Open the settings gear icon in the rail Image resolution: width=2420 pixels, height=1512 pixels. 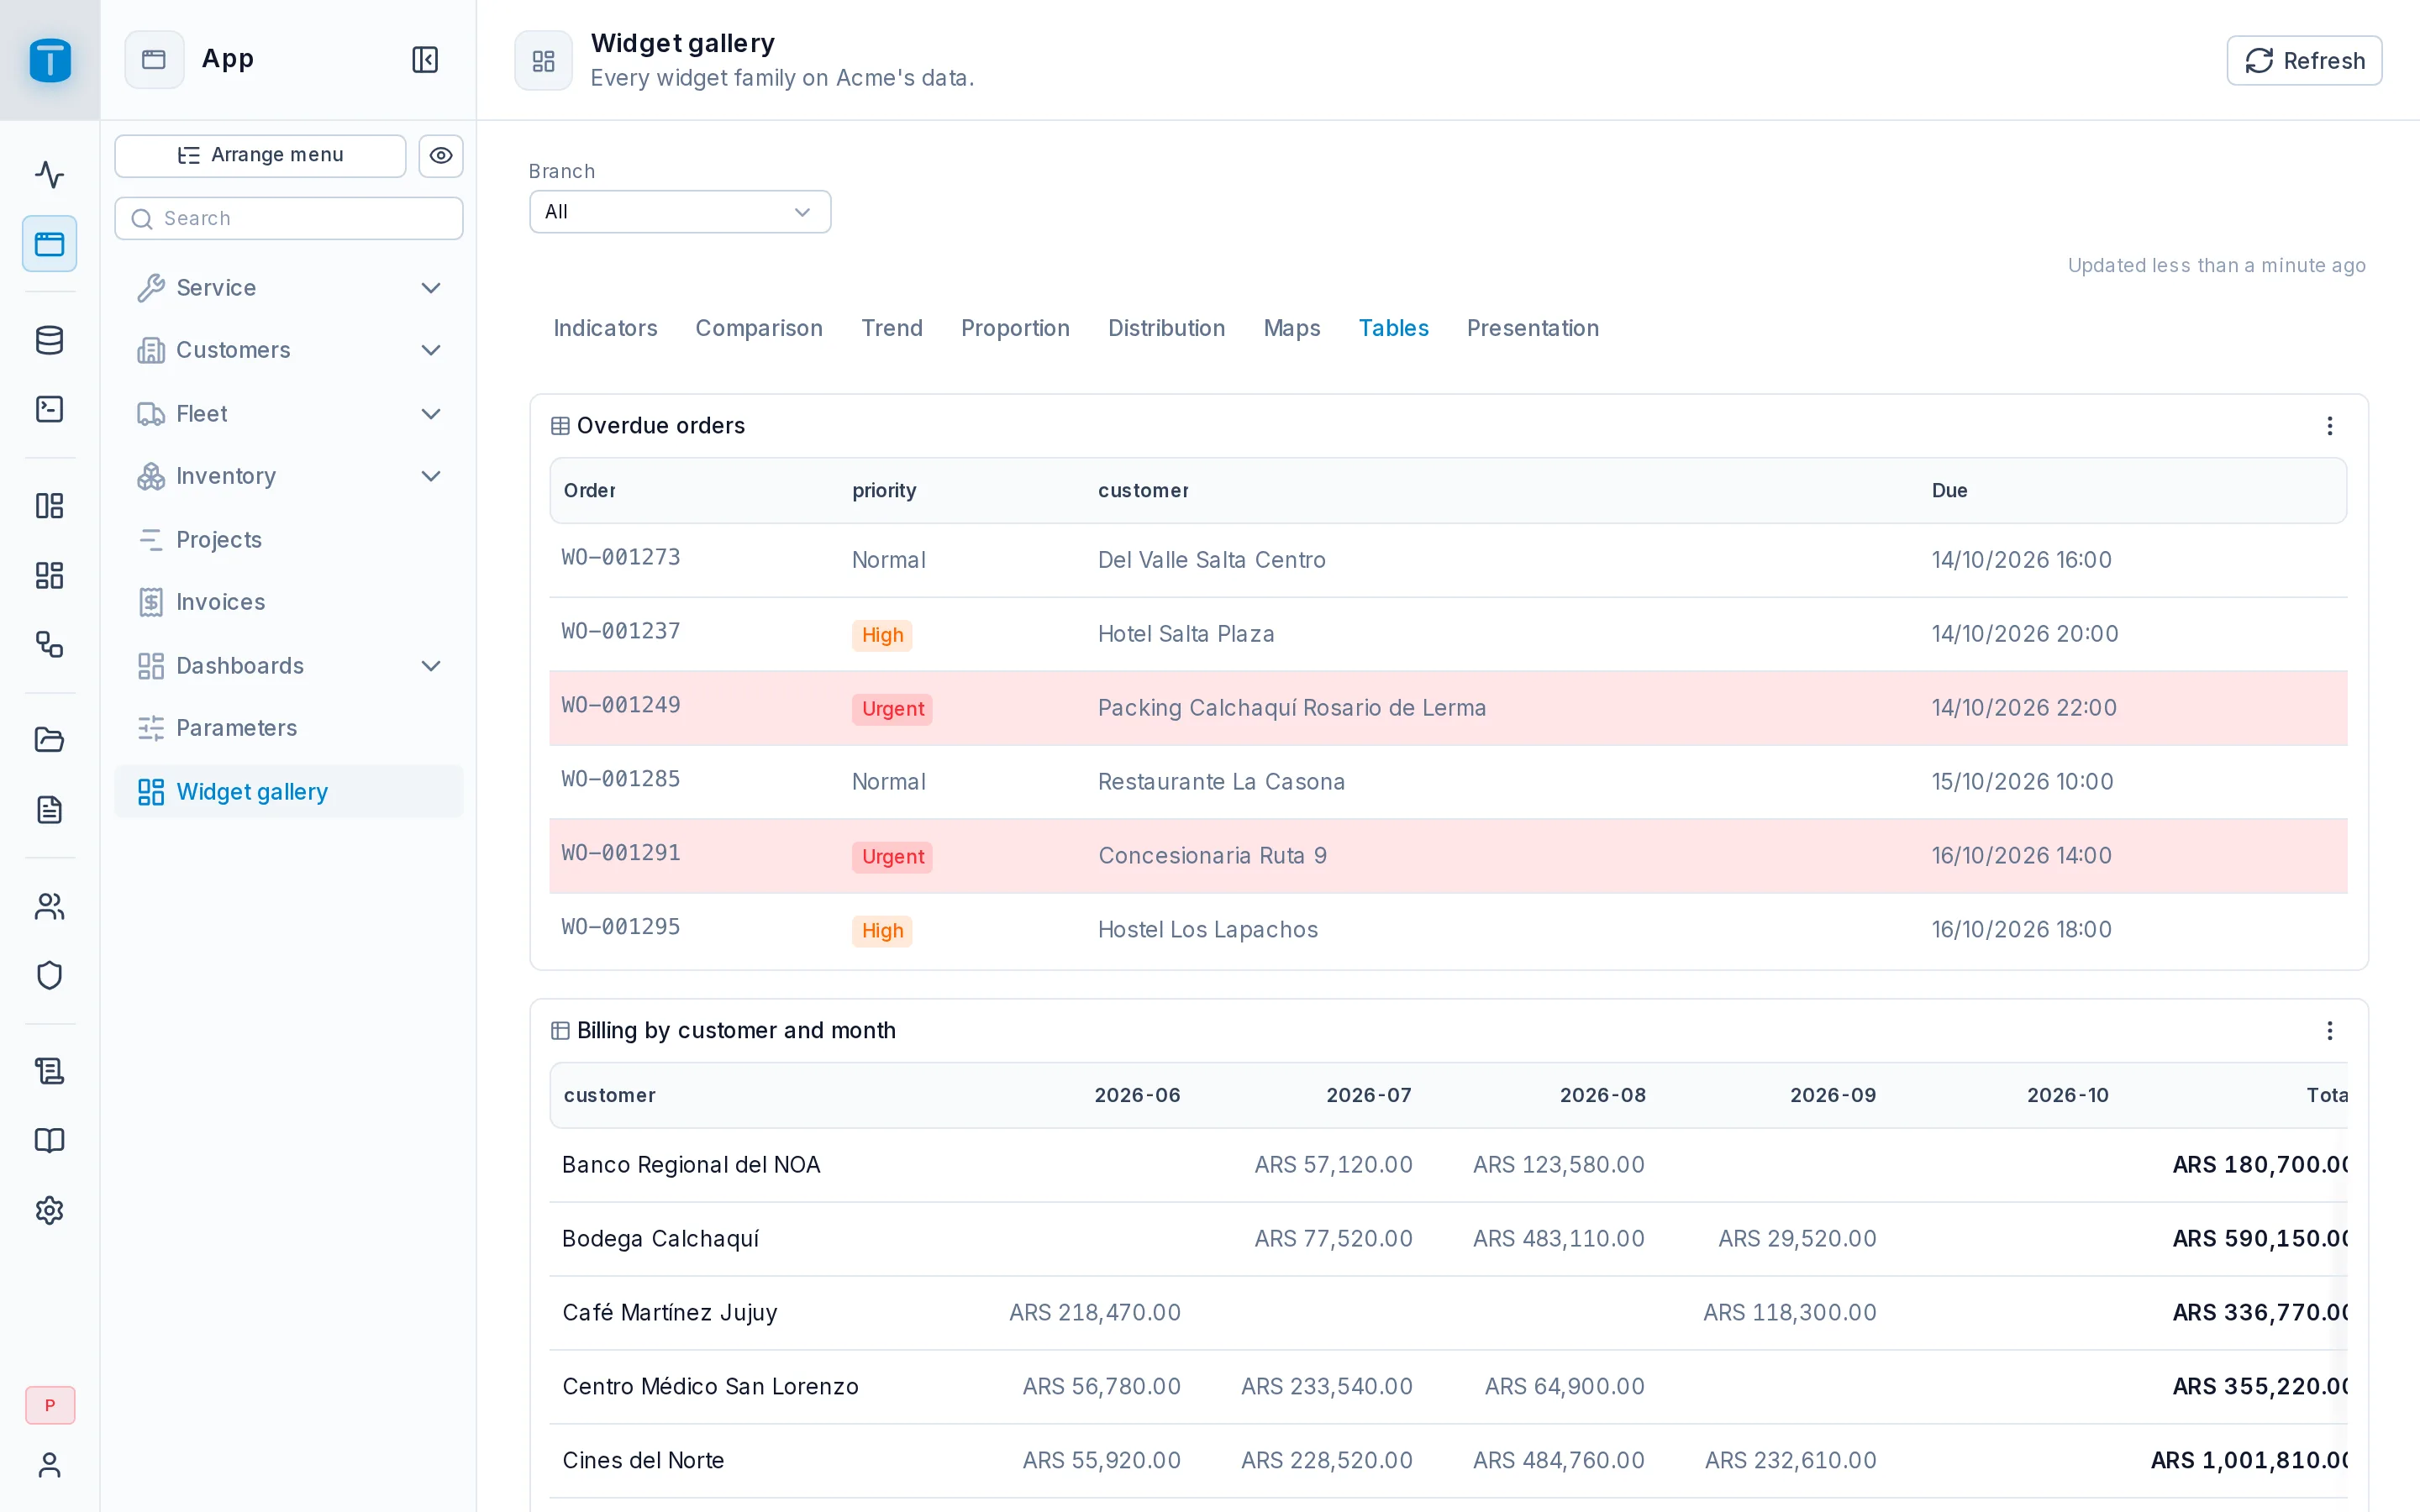(x=49, y=1210)
